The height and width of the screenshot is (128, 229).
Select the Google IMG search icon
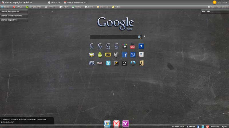[116, 46]
